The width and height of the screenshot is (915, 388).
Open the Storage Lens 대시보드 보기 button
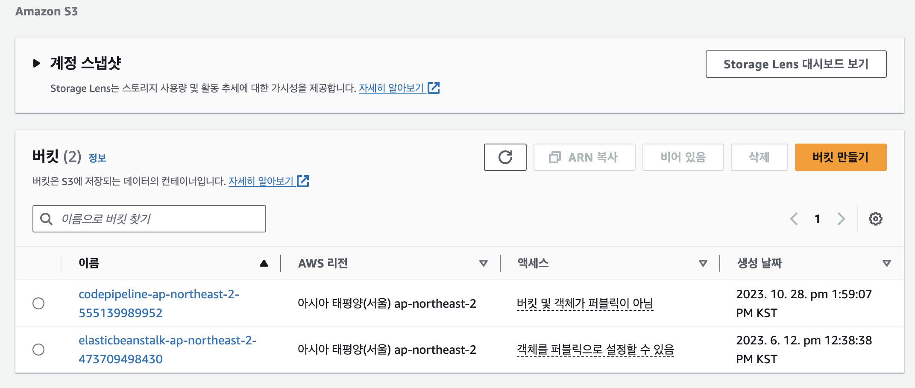(796, 64)
